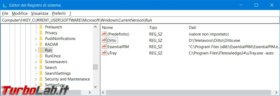Click the string icon of EssentialPIM value
This screenshot has height=96, width=280.
point(104,47)
